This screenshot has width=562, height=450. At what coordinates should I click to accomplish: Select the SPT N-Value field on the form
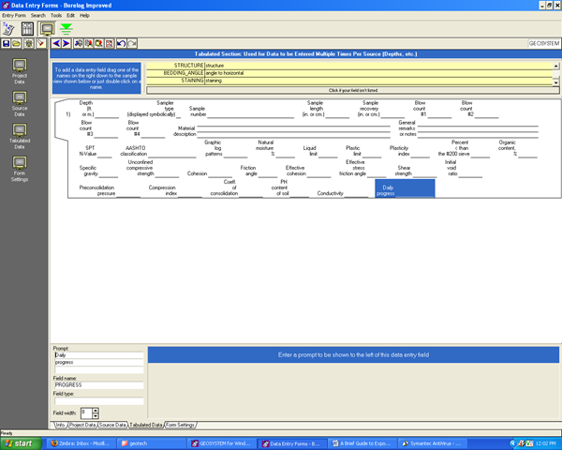click(x=96, y=151)
